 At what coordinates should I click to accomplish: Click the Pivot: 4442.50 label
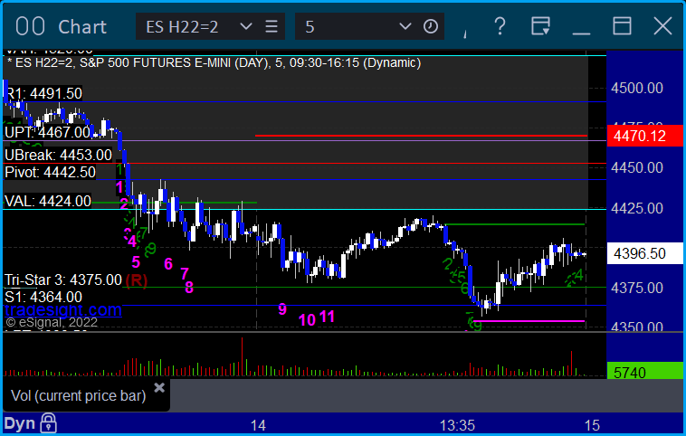tap(50, 172)
